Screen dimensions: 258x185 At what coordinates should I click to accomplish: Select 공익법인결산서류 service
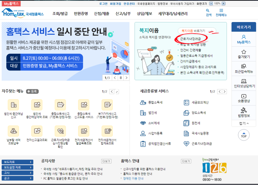pyautogui.click(x=156, y=144)
